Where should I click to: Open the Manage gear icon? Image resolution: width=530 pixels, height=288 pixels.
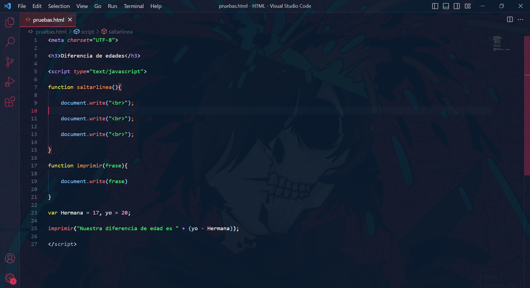click(10, 278)
